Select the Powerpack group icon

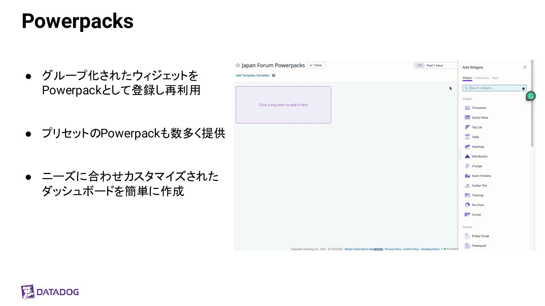click(x=467, y=246)
